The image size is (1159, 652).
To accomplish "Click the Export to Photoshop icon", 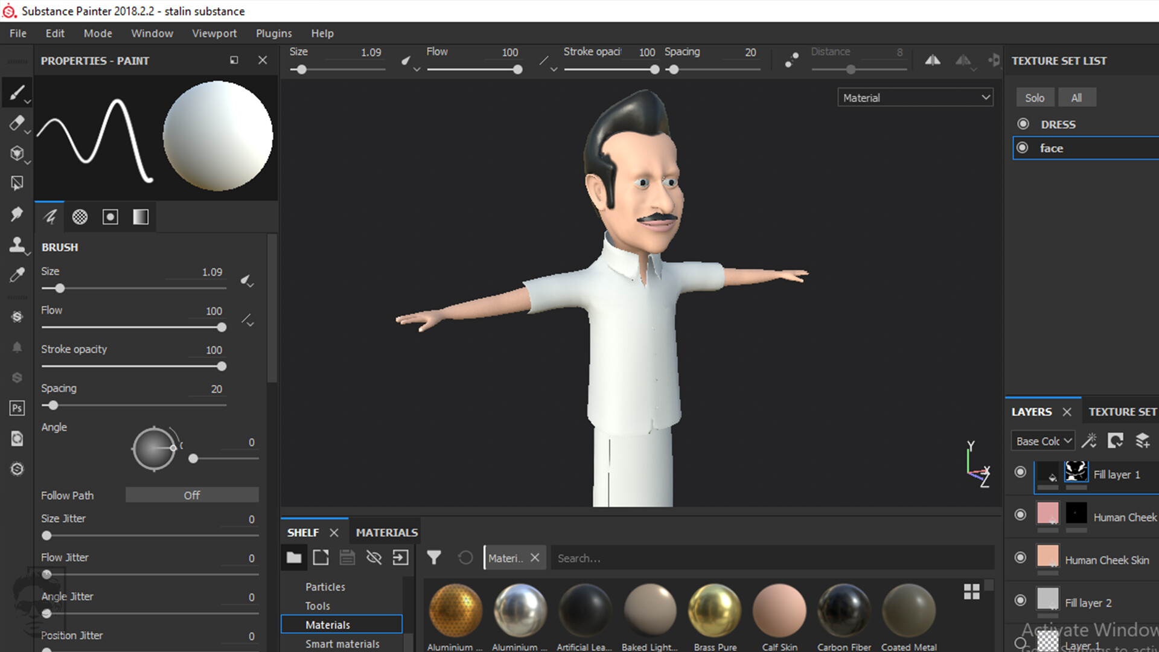I will coord(17,408).
